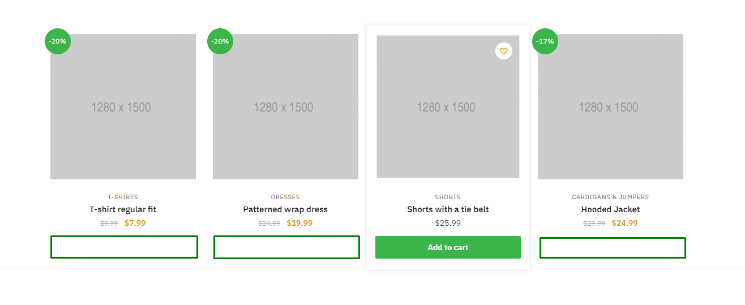
Task: Click the -20% badge on Patterned wrap dress
Action: point(220,41)
